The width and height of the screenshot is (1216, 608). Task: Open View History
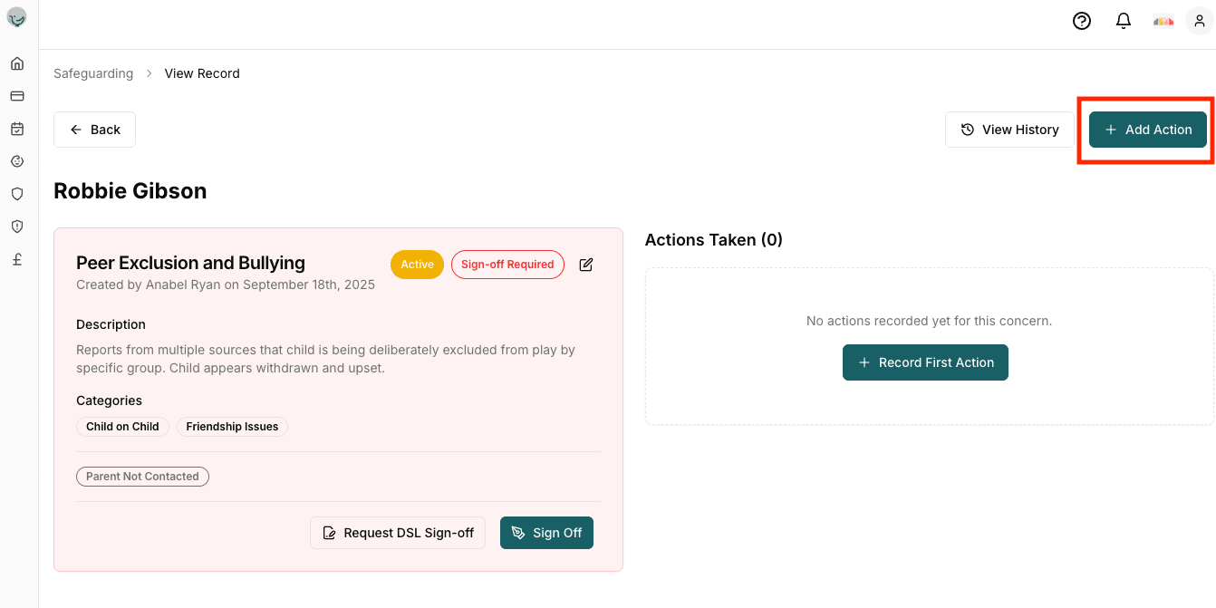[x=1009, y=130]
